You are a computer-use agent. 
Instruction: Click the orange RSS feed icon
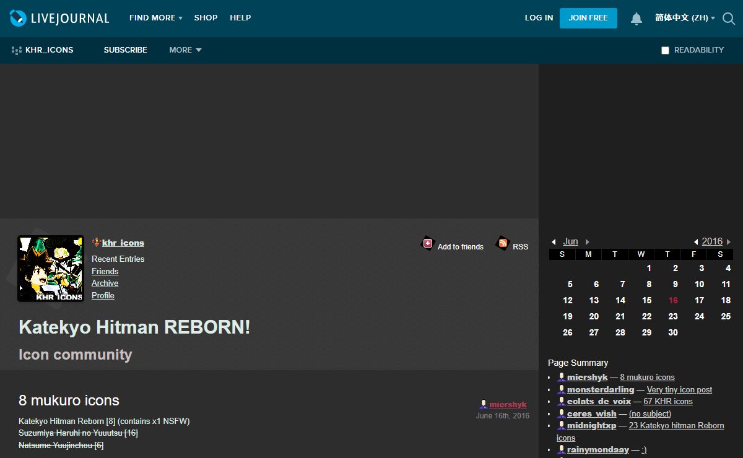click(x=503, y=243)
